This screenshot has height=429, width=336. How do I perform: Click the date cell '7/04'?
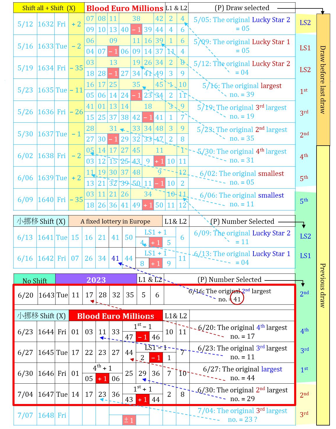point(25,394)
